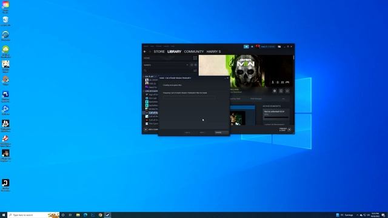Open the COMMUNITY tab in Steam
Image resolution: width=388 pixels, height=218 pixels.
click(194, 51)
